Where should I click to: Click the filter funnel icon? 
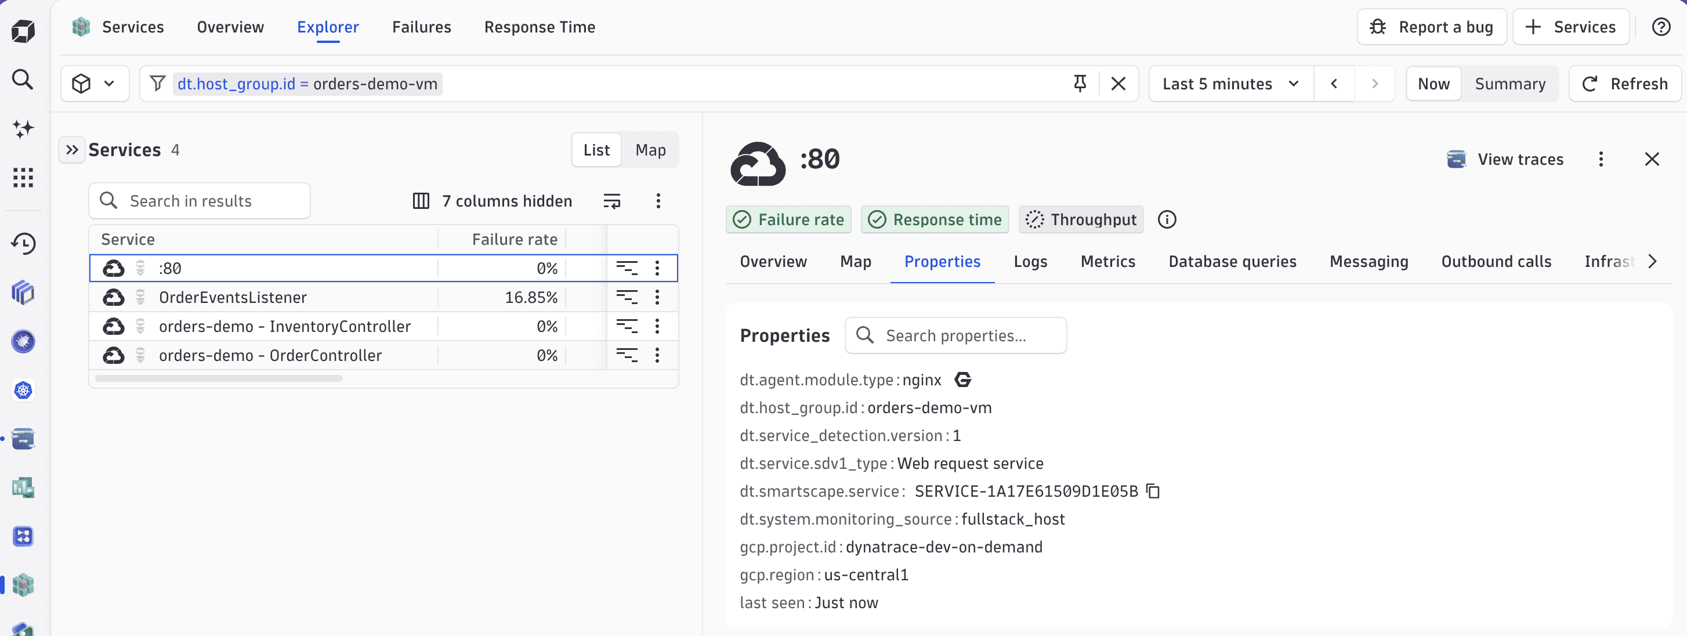(157, 83)
